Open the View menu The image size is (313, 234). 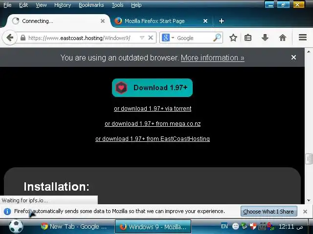point(41,5)
